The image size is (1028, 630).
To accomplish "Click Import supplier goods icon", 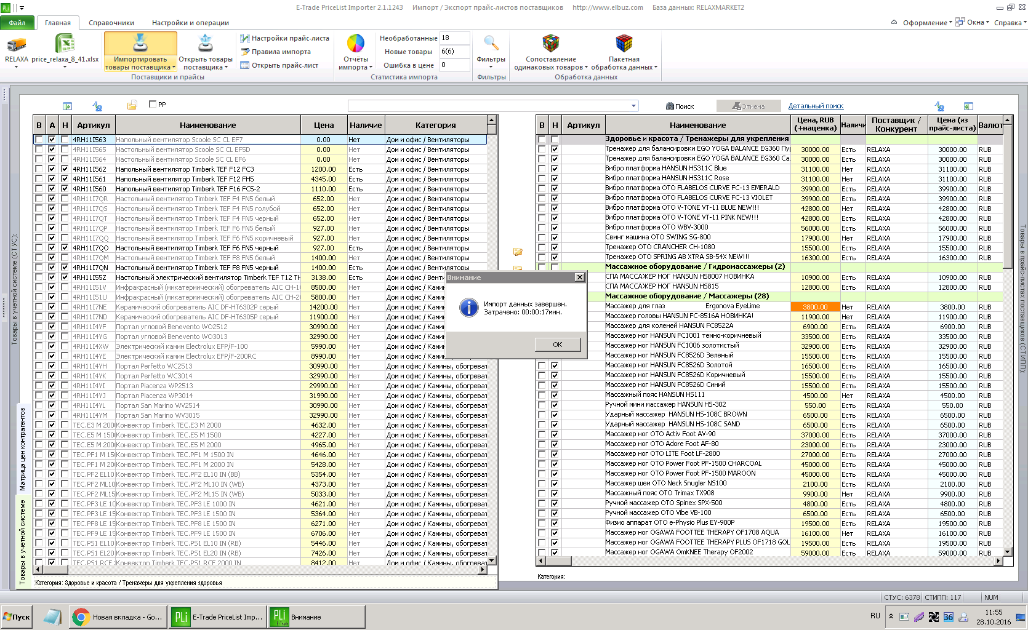I will click(x=140, y=44).
